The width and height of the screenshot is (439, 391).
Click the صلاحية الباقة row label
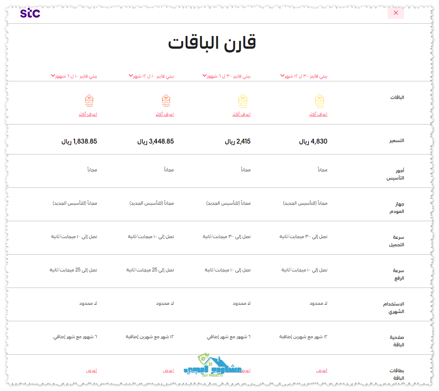[x=397, y=341]
